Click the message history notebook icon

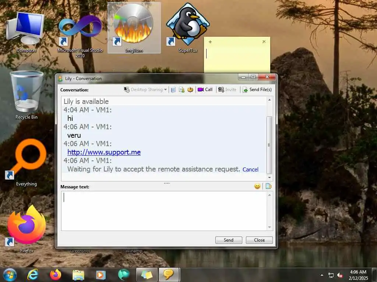[173, 90]
